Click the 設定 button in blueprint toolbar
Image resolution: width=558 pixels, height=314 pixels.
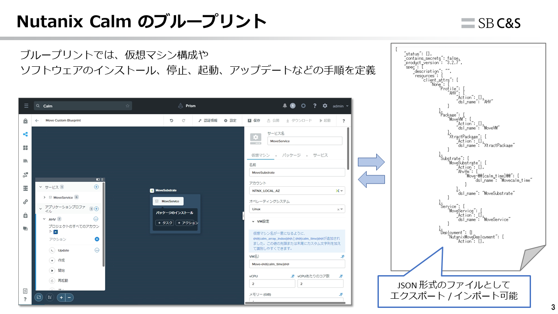[x=230, y=120]
